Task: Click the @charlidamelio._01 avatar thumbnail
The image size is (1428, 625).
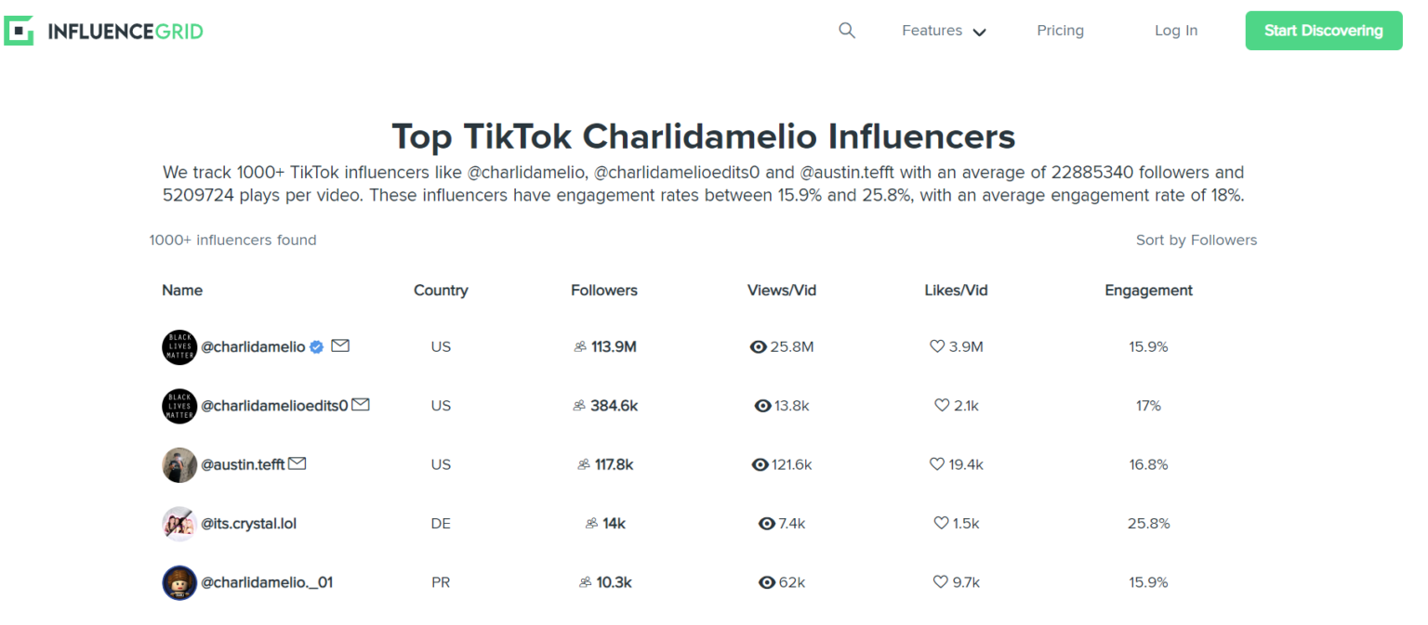Action: pyautogui.click(x=179, y=582)
